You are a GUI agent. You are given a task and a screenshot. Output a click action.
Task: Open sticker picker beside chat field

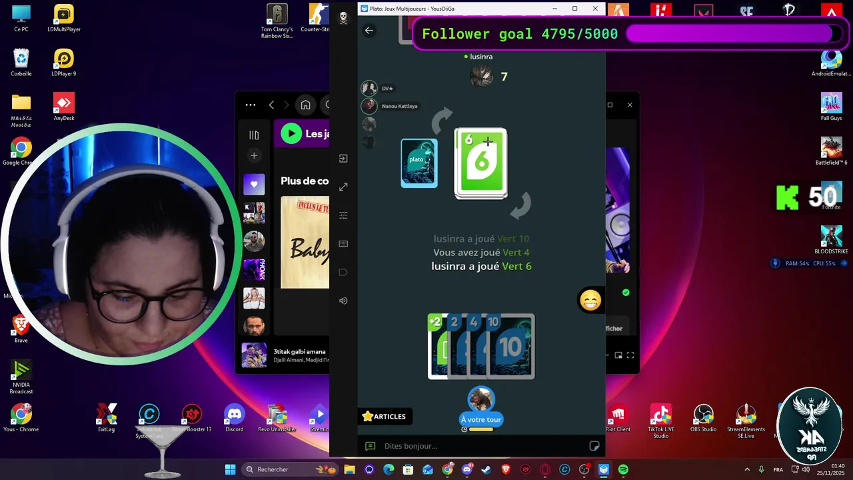pos(594,446)
